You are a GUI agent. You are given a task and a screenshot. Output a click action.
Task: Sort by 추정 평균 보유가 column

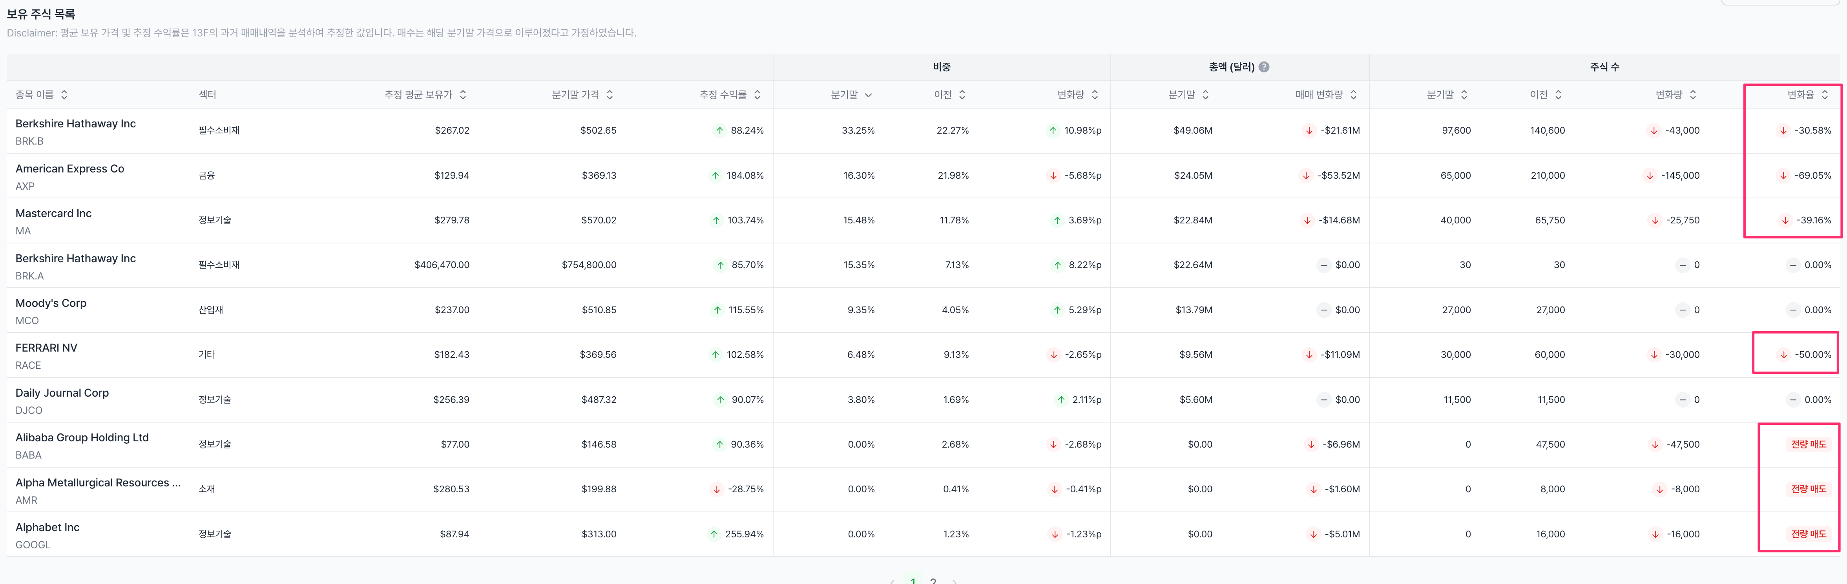(462, 94)
